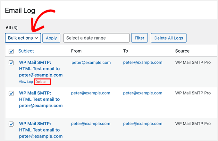
Task: Click the To address in the third row
Action: (143, 124)
